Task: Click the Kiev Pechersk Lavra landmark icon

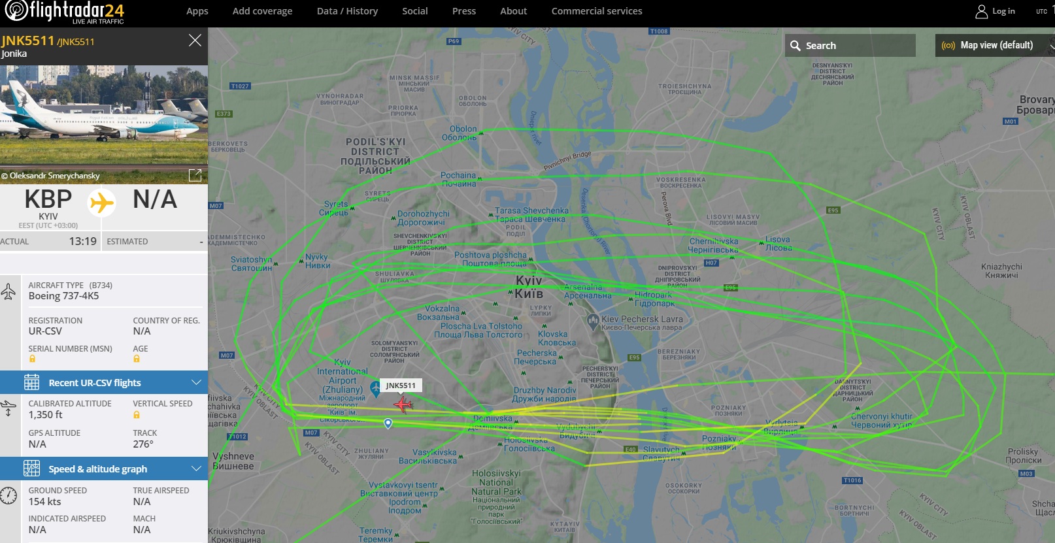Action: (593, 320)
